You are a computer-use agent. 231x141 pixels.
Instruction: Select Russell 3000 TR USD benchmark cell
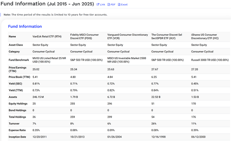coord(210,60)
